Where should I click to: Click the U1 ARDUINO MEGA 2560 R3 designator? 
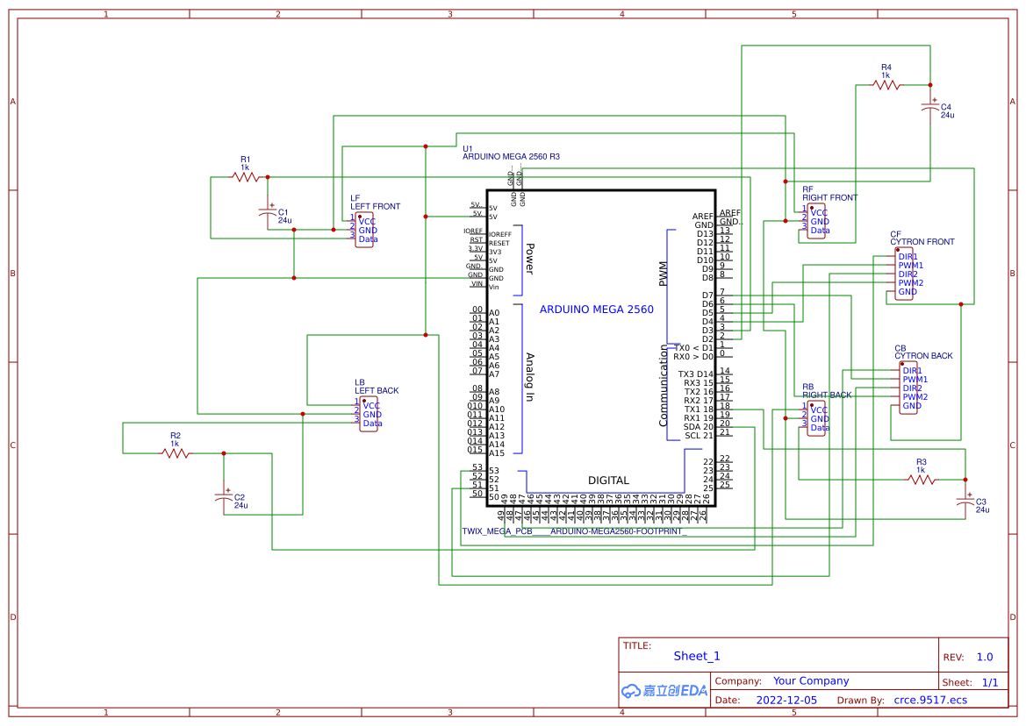pyautogui.click(x=511, y=153)
